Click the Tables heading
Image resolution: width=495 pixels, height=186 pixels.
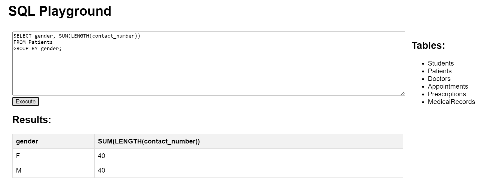click(428, 46)
